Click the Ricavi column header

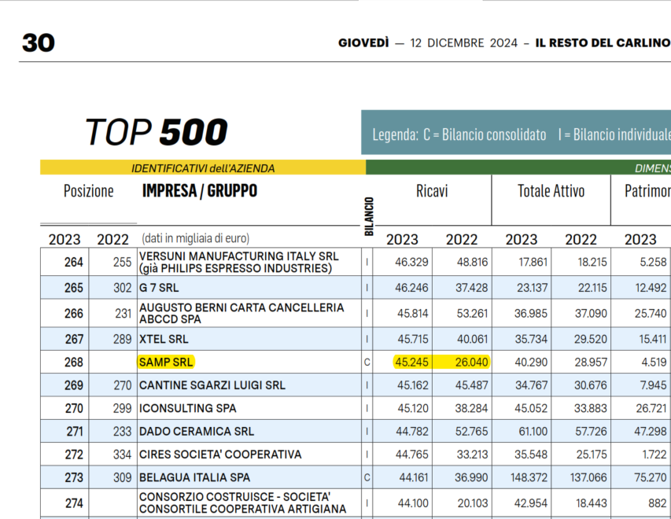tap(432, 191)
